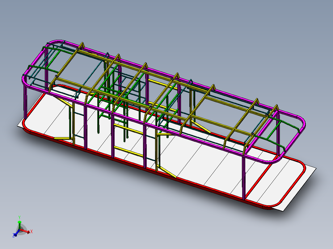333x249 pixels.
Task: Click the blue Z axis of the orientation triad
Action: click(16, 232)
